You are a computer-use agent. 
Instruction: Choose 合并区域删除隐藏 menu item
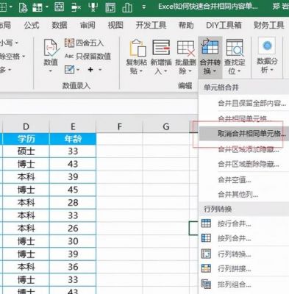pyautogui.click(x=244, y=164)
